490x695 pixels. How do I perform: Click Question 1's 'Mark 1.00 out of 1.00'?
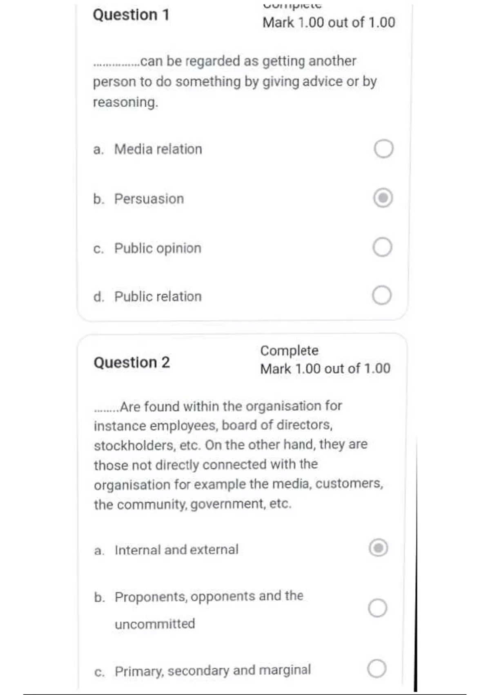pyautogui.click(x=329, y=22)
